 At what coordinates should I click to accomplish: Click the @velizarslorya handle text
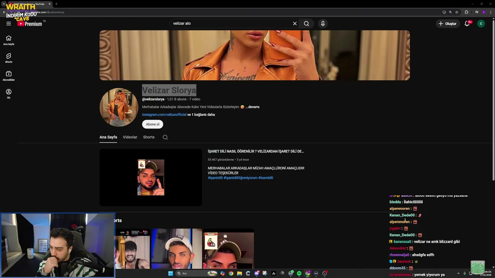153,99
